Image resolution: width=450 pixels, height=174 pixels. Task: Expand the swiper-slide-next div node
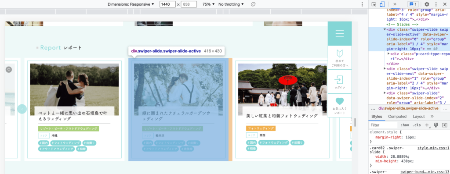[385, 69]
